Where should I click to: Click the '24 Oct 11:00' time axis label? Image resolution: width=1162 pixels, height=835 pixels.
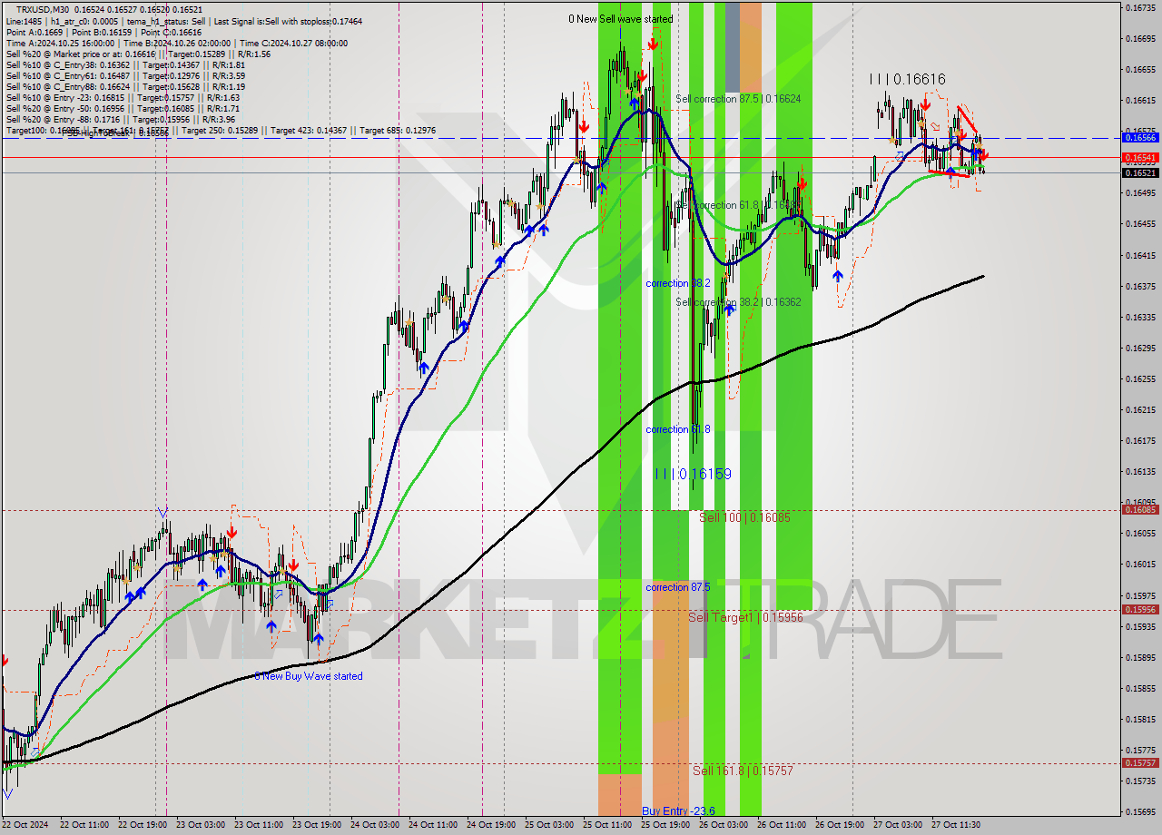(x=433, y=825)
